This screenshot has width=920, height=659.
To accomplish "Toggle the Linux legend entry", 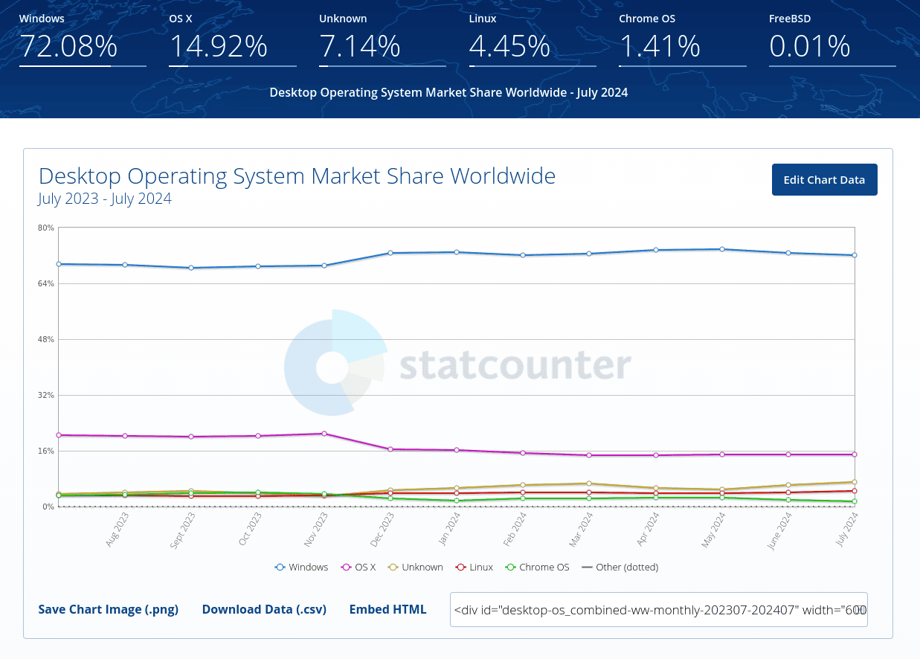I will pos(475,567).
